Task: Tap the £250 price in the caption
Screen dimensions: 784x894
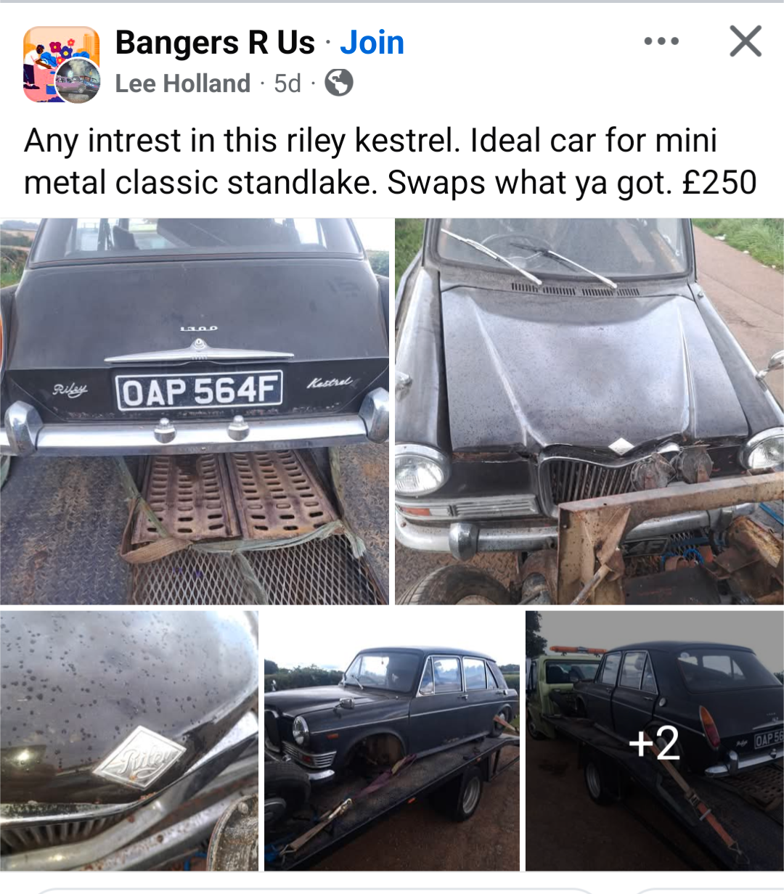Action: [x=719, y=182]
